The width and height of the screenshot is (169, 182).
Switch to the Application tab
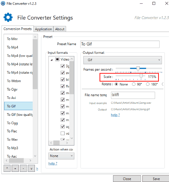(x=43, y=29)
